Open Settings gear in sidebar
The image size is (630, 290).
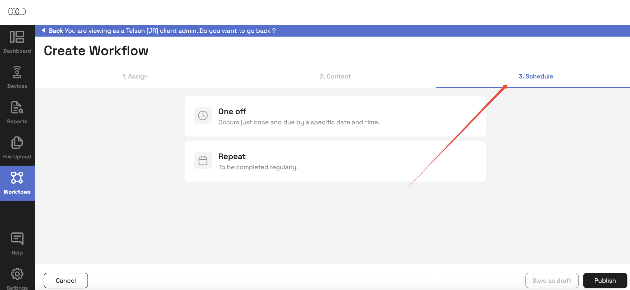point(17,274)
